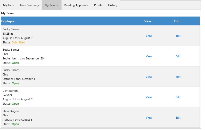The image size is (205, 130).
Task: Click Open status for September timesheet
Action: 16,63
